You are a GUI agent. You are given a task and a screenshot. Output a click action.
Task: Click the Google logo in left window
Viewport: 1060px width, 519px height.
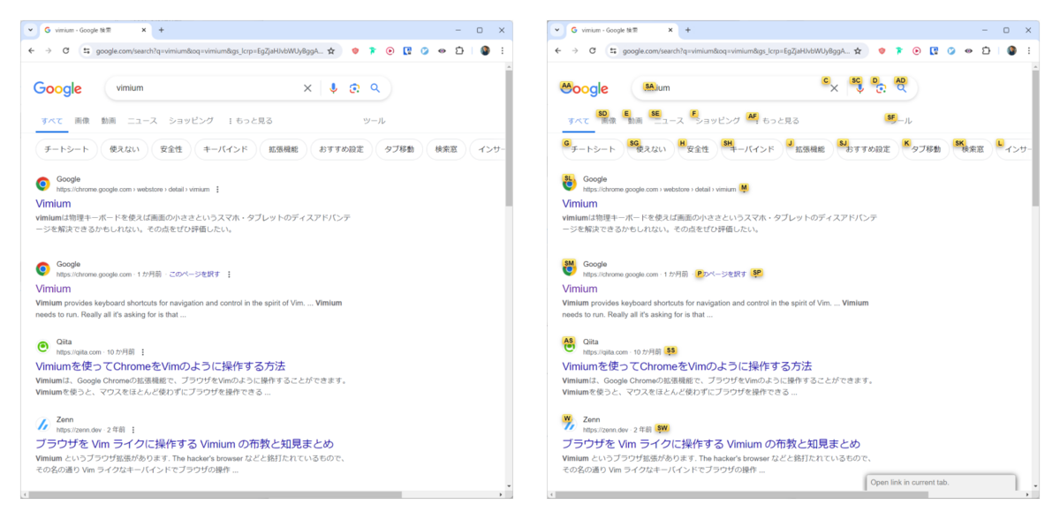click(57, 89)
